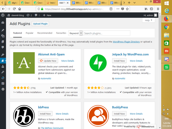The width and height of the screenshot is (172, 129).
Task: Click the Discord taskbar icon
Action: (166, 59)
